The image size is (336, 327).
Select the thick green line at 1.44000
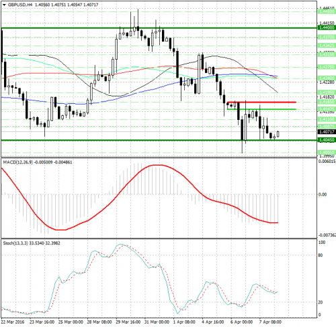pyautogui.click(x=159, y=28)
